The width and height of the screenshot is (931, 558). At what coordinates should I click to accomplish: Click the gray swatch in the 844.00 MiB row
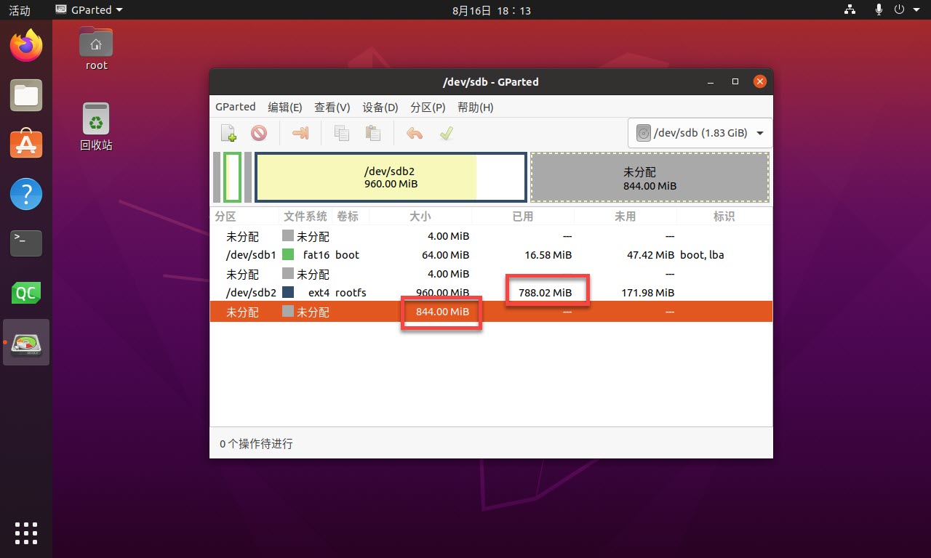pyautogui.click(x=288, y=312)
